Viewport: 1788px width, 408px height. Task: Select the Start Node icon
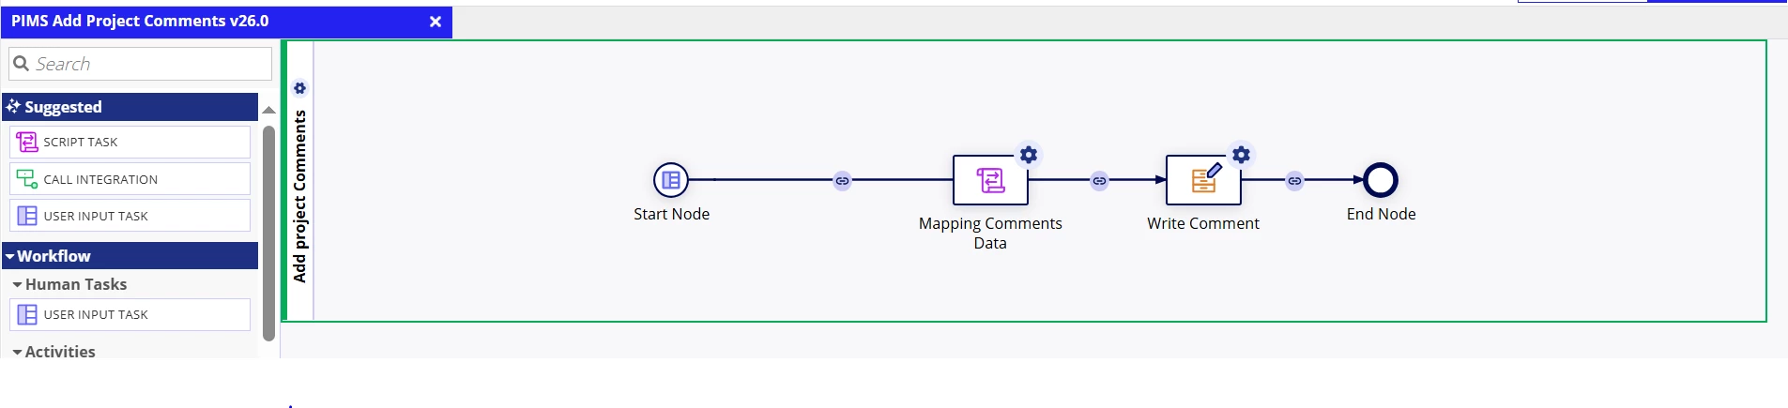click(x=671, y=180)
